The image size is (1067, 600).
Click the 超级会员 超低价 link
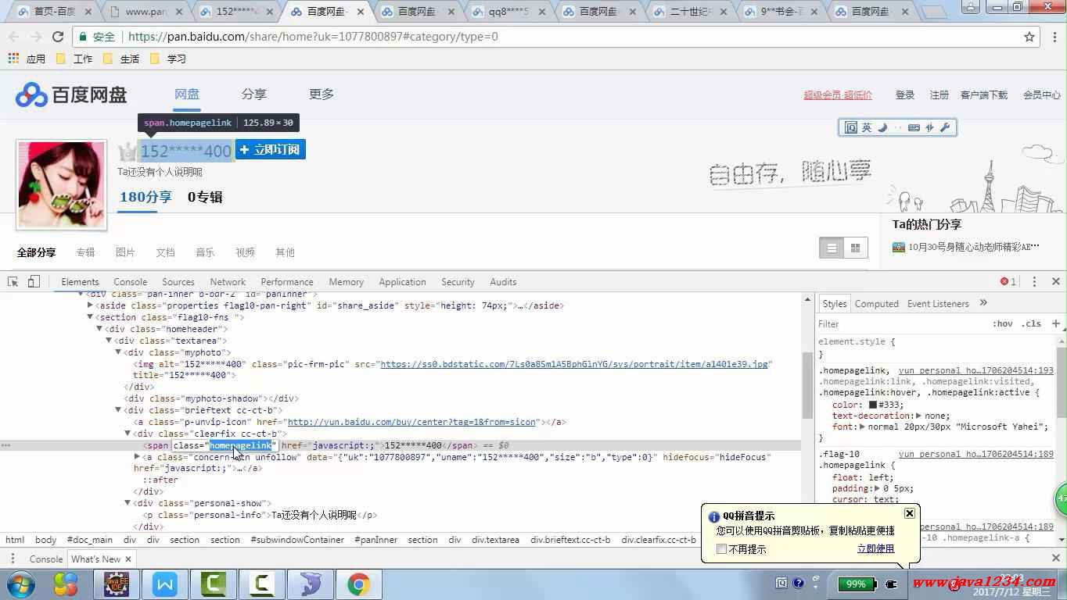click(x=838, y=95)
